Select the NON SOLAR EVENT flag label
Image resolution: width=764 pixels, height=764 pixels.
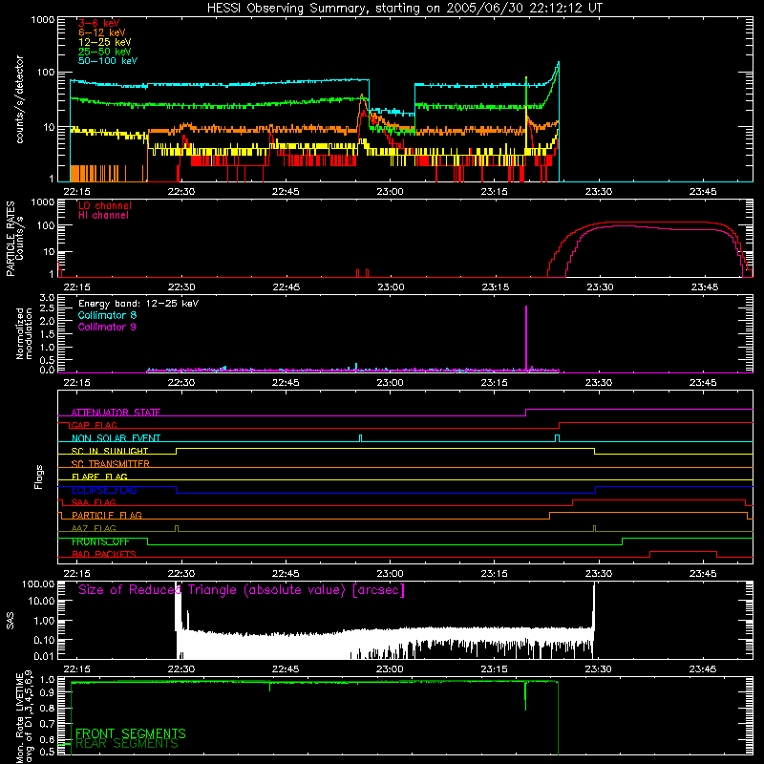click(116, 438)
